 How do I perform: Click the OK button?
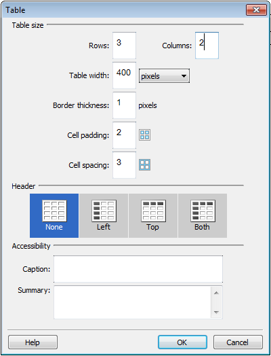(x=182, y=342)
